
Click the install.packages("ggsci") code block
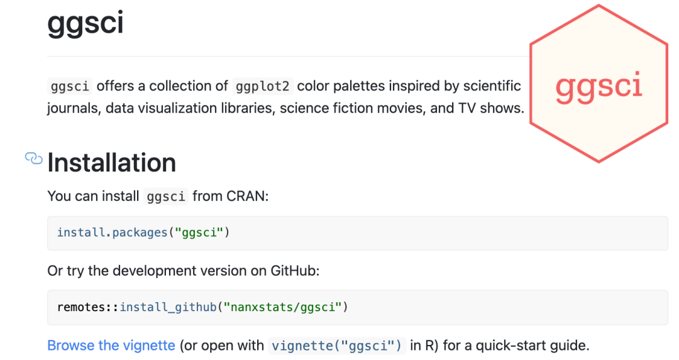pyautogui.click(x=358, y=233)
